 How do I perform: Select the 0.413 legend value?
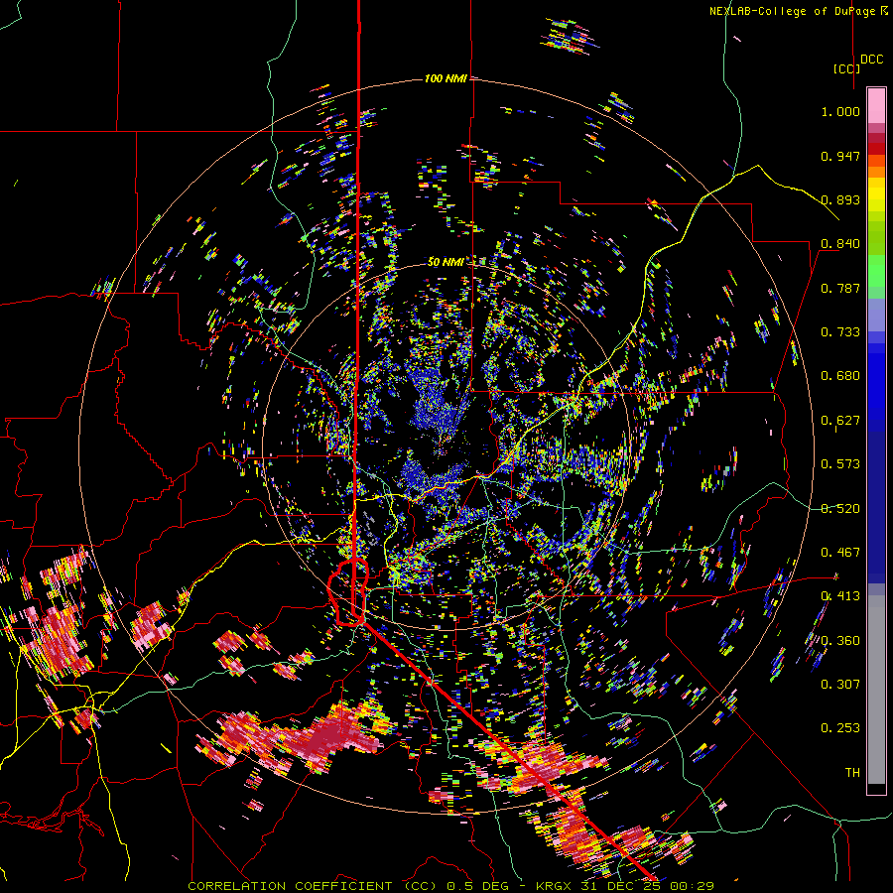coord(840,596)
